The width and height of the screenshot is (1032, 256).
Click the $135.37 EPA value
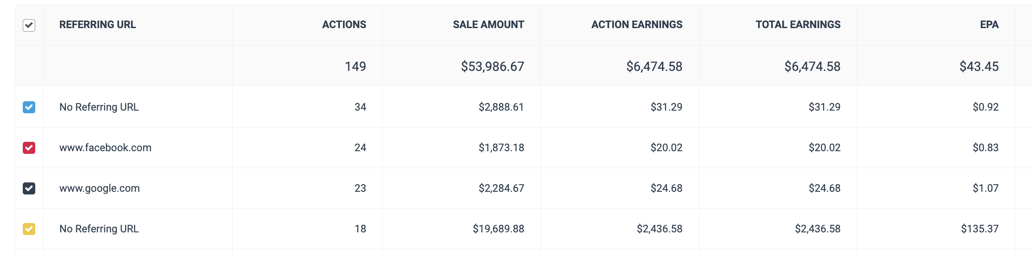coord(979,229)
